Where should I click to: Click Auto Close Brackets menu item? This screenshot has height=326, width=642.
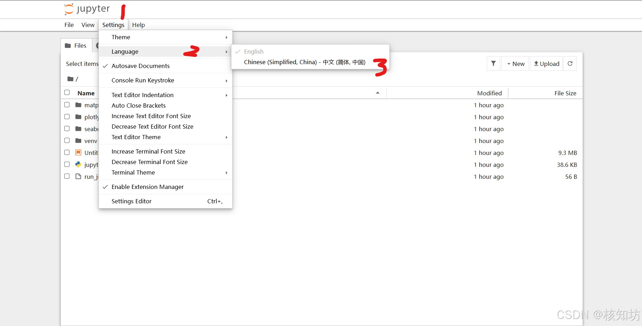pyautogui.click(x=165, y=106)
